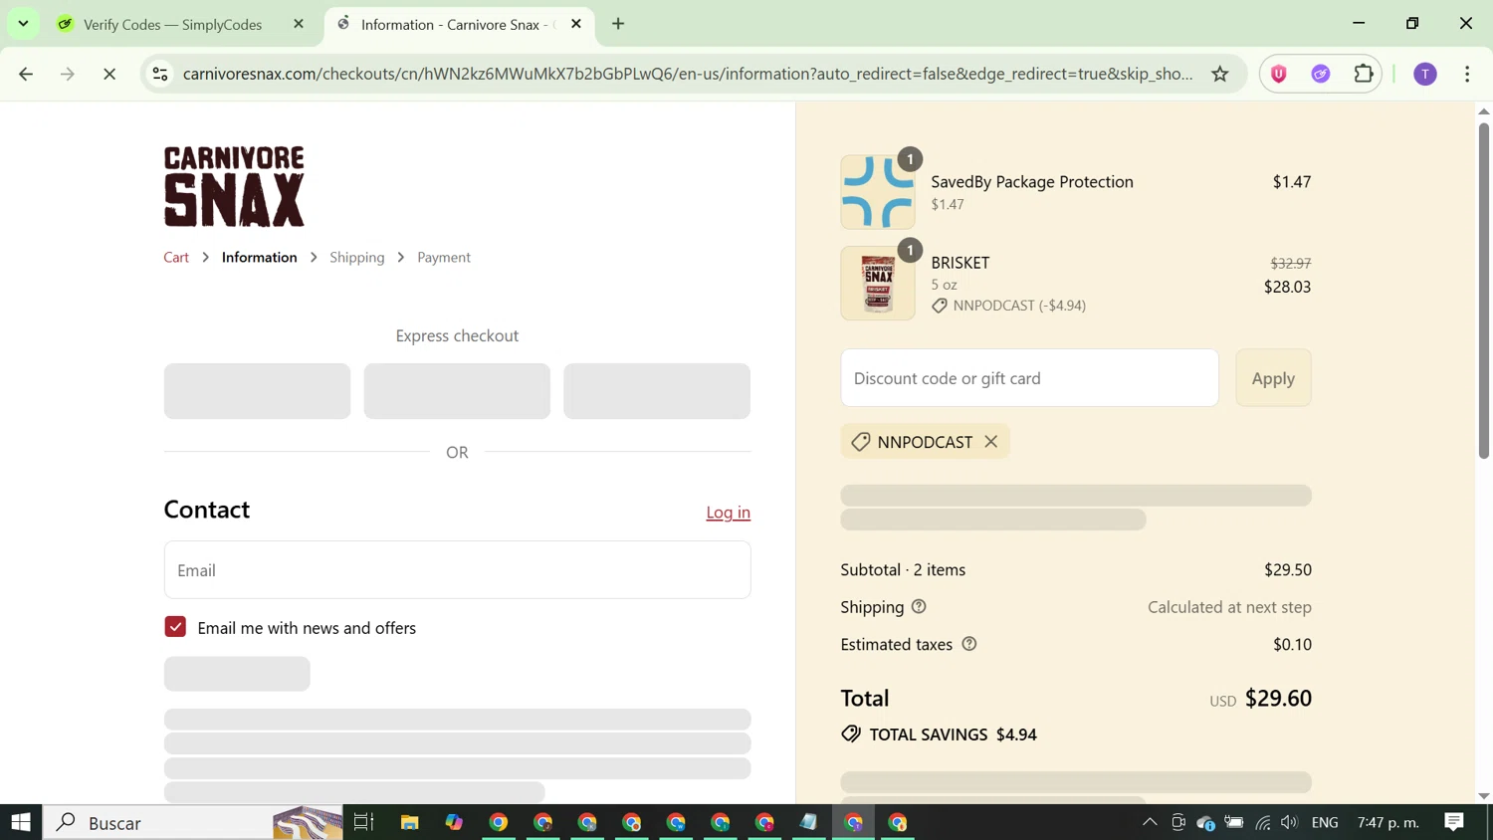Select the Payment breadcrumb step
1493x840 pixels.
pyautogui.click(x=444, y=257)
